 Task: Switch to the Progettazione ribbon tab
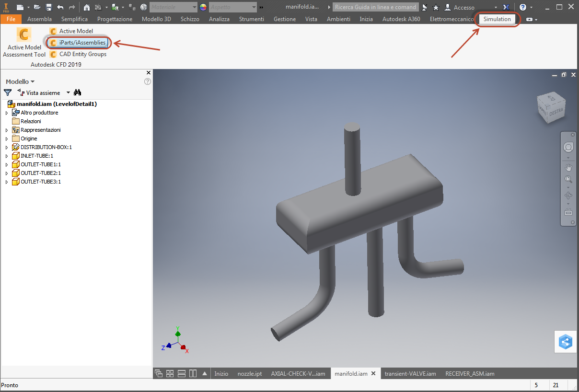115,19
